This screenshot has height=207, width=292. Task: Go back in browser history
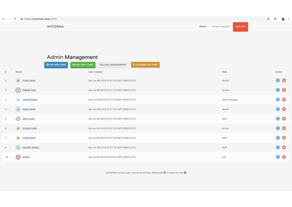(3, 19)
